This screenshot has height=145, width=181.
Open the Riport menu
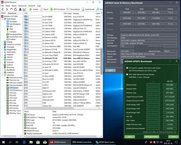click(x=14, y=6)
